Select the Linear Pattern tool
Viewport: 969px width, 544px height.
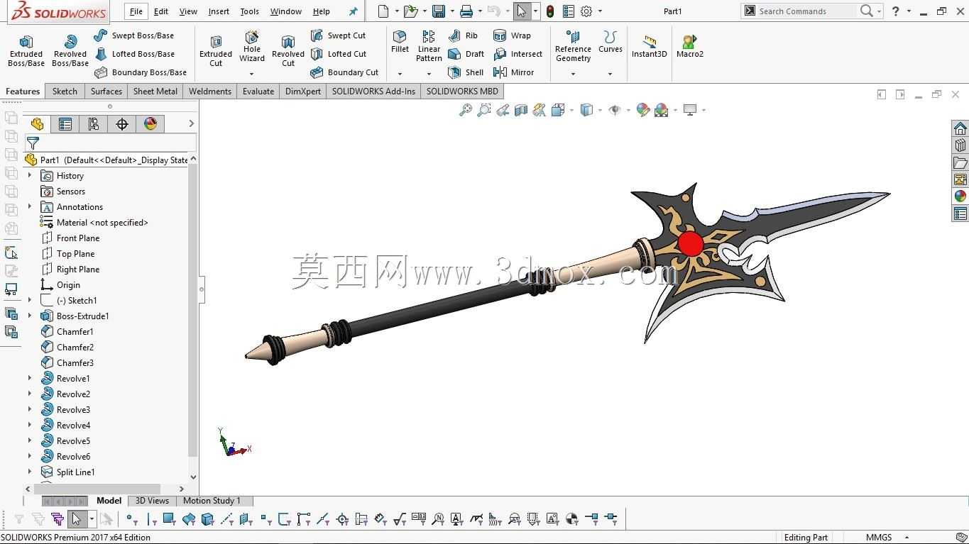(x=429, y=46)
